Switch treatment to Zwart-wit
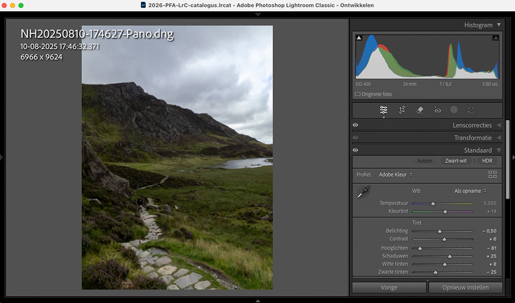This screenshot has height=303, width=515. pos(456,161)
